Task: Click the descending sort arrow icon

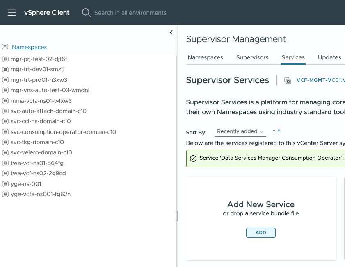Action: (278, 131)
